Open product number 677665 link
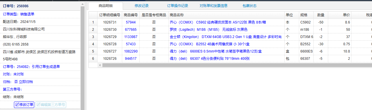The width and height of the screenshot is (372, 110). click(x=131, y=30)
